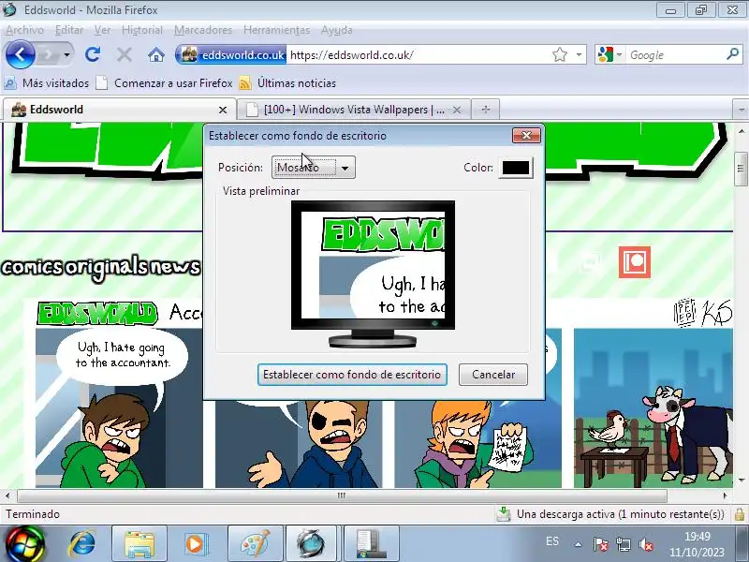Open the Archivo menu
The image size is (749, 562).
click(25, 30)
